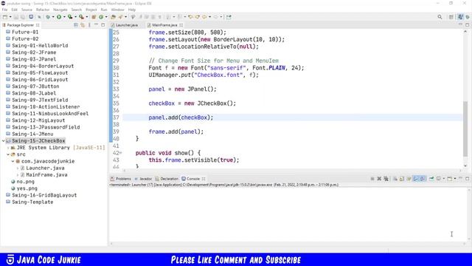Open the Run configurations dropdown arrow
472x266 pixels.
64,17
